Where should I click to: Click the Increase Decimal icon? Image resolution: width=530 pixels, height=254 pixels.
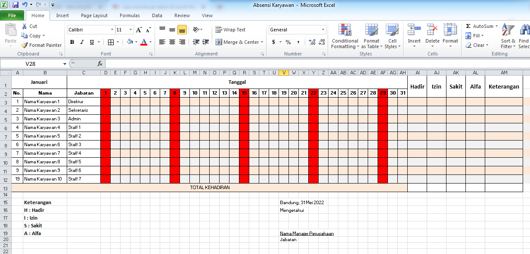(x=312, y=42)
